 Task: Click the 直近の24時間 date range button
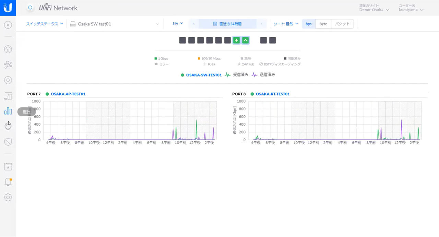(227, 24)
